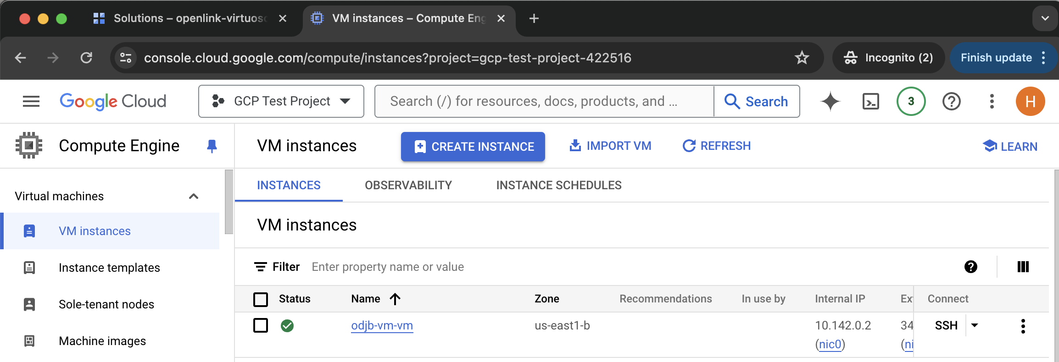Click the Recommendations column header
The width and height of the screenshot is (1059, 362).
pyautogui.click(x=666, y=299)
